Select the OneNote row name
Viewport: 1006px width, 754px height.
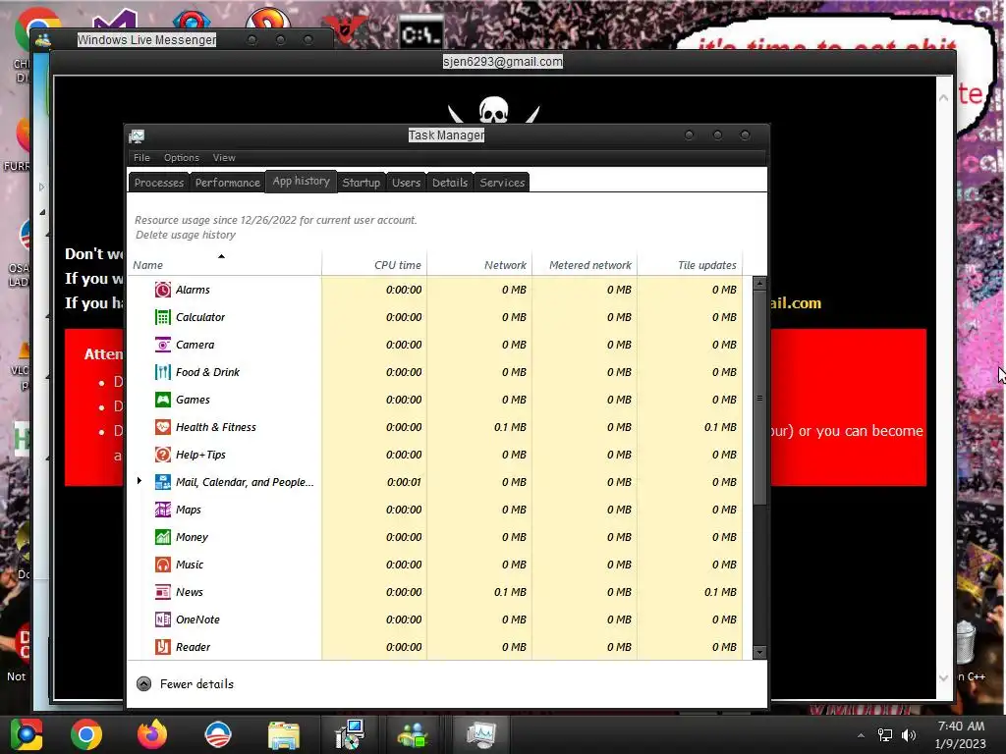(197, 620)
